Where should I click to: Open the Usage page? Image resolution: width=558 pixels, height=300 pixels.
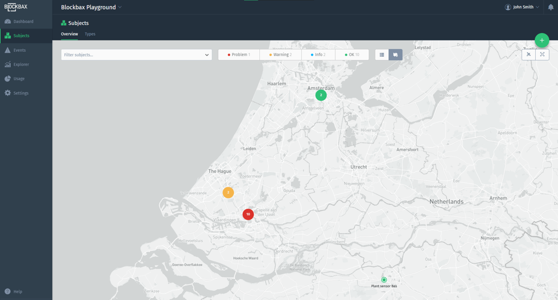point(19,79)
